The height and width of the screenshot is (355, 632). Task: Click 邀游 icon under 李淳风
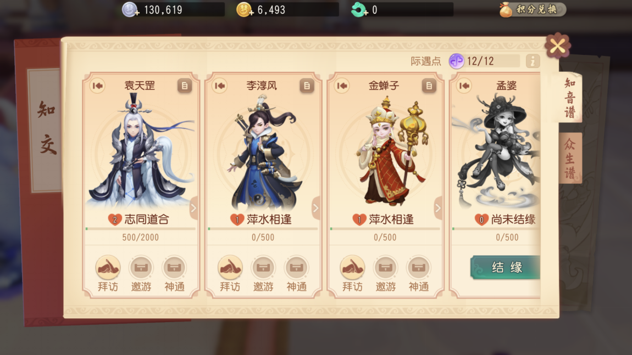pos(263,267)
